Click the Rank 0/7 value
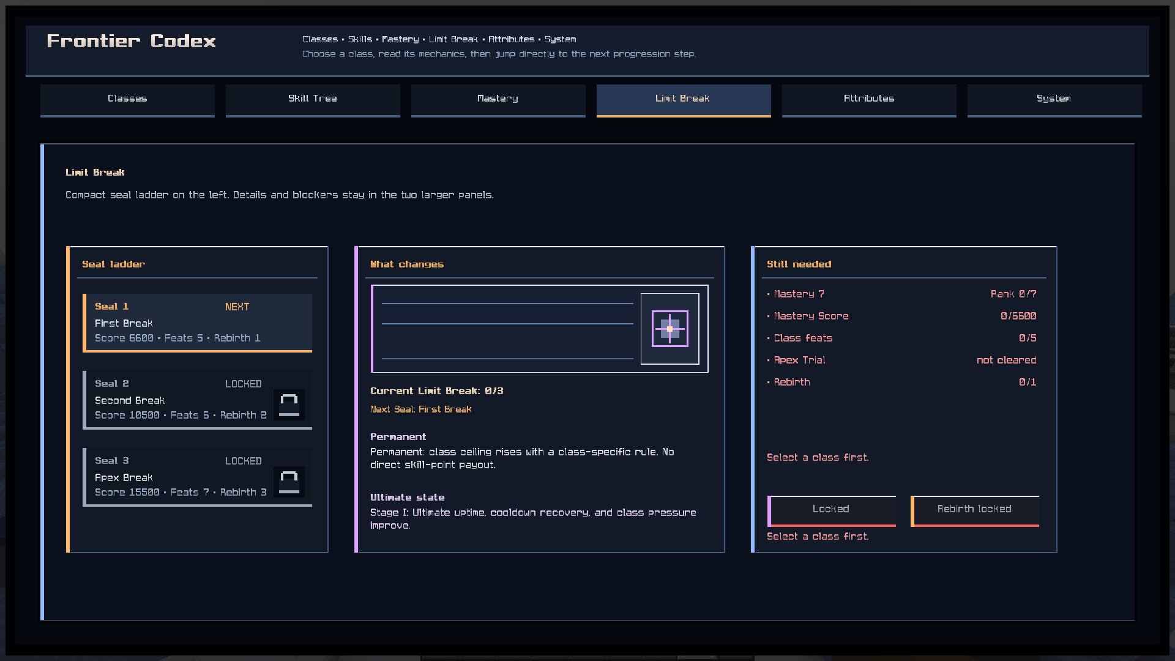 1013,294
